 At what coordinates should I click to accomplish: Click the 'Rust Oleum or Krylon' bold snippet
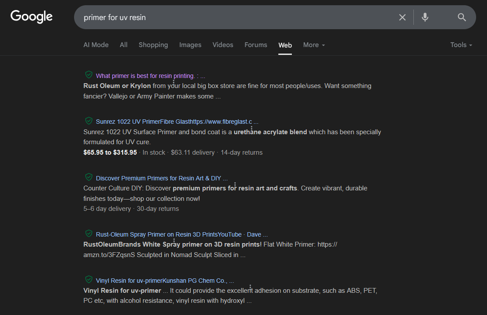point(117,86)
